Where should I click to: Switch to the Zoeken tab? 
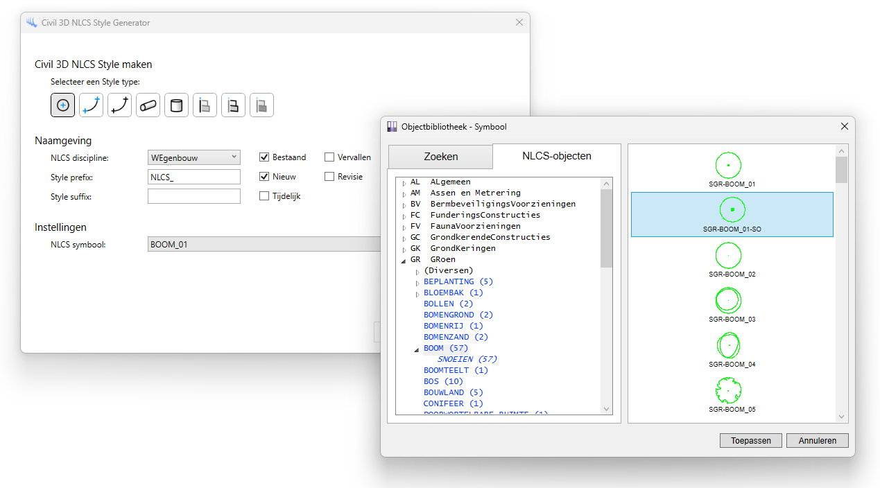(x=440, y=157)
